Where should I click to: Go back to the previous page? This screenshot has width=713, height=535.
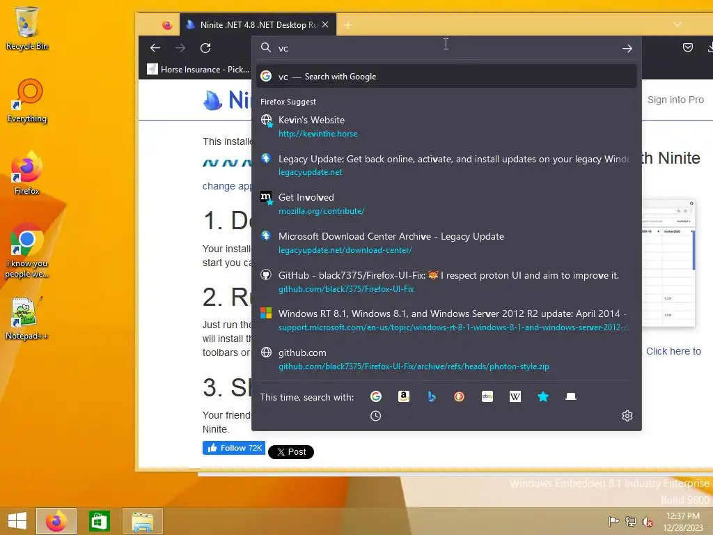coord(155,48)
